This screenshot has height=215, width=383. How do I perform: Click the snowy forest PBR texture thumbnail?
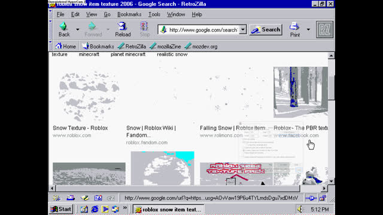[300, 92]
